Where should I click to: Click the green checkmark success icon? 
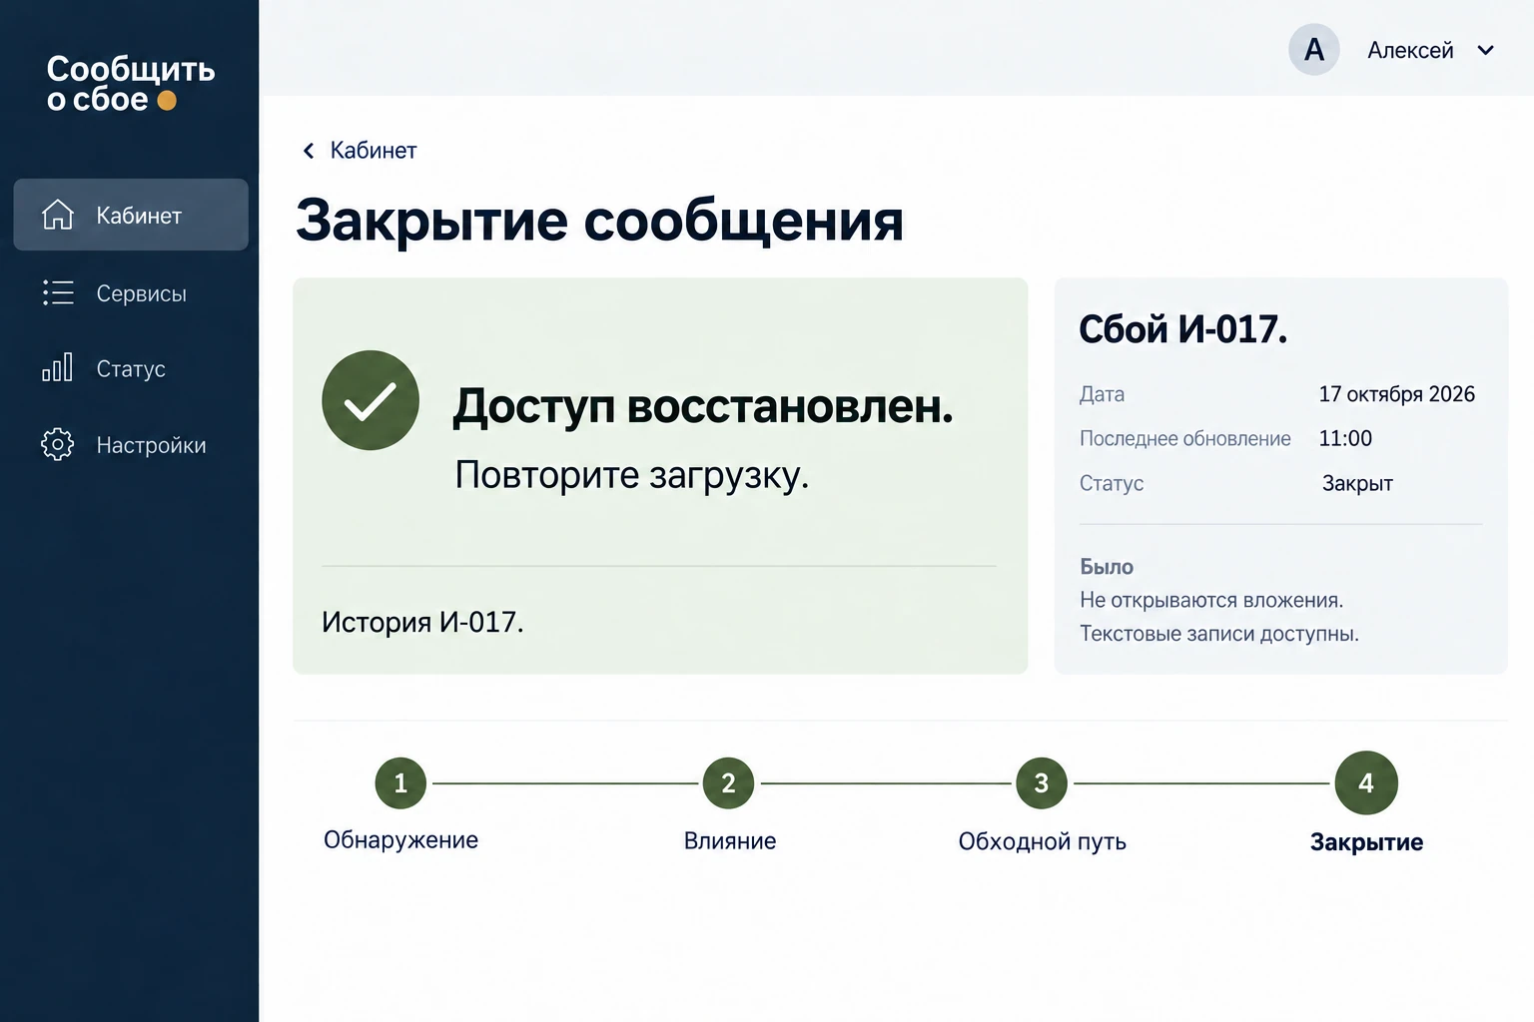(x=371, y=400)
